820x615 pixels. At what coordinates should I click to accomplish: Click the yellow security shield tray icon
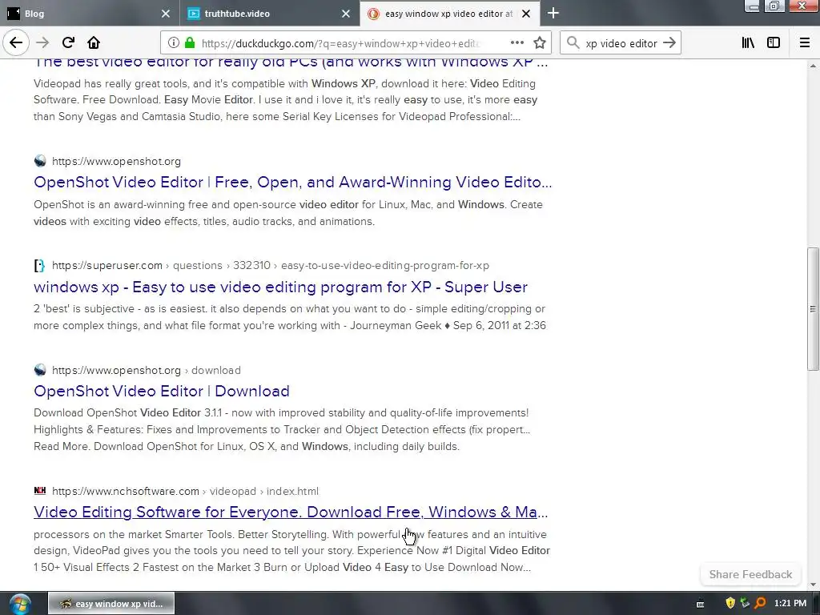point(730,604)
